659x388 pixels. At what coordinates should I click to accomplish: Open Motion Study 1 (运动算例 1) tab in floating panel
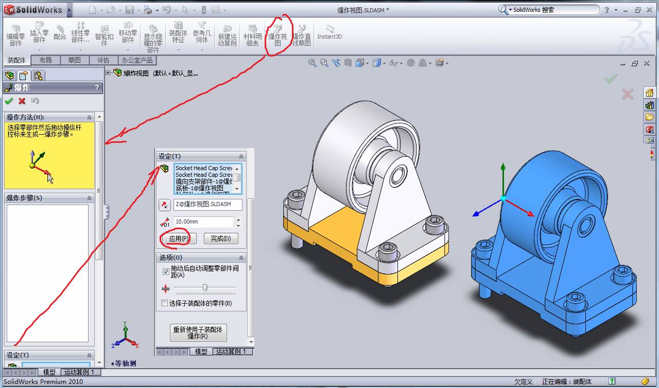pos(233,352)
